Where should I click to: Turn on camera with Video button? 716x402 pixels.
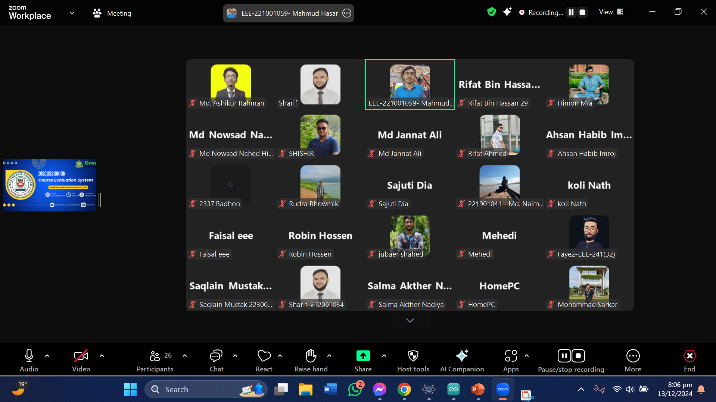(x=81, y=360)
